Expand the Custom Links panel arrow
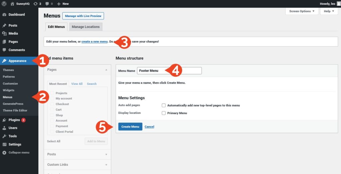The width and height of the screenshot is (341, 174). 106,165
